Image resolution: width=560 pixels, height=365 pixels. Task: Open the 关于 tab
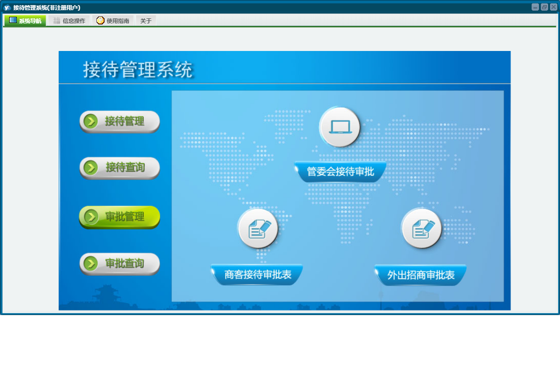[146, 21]
